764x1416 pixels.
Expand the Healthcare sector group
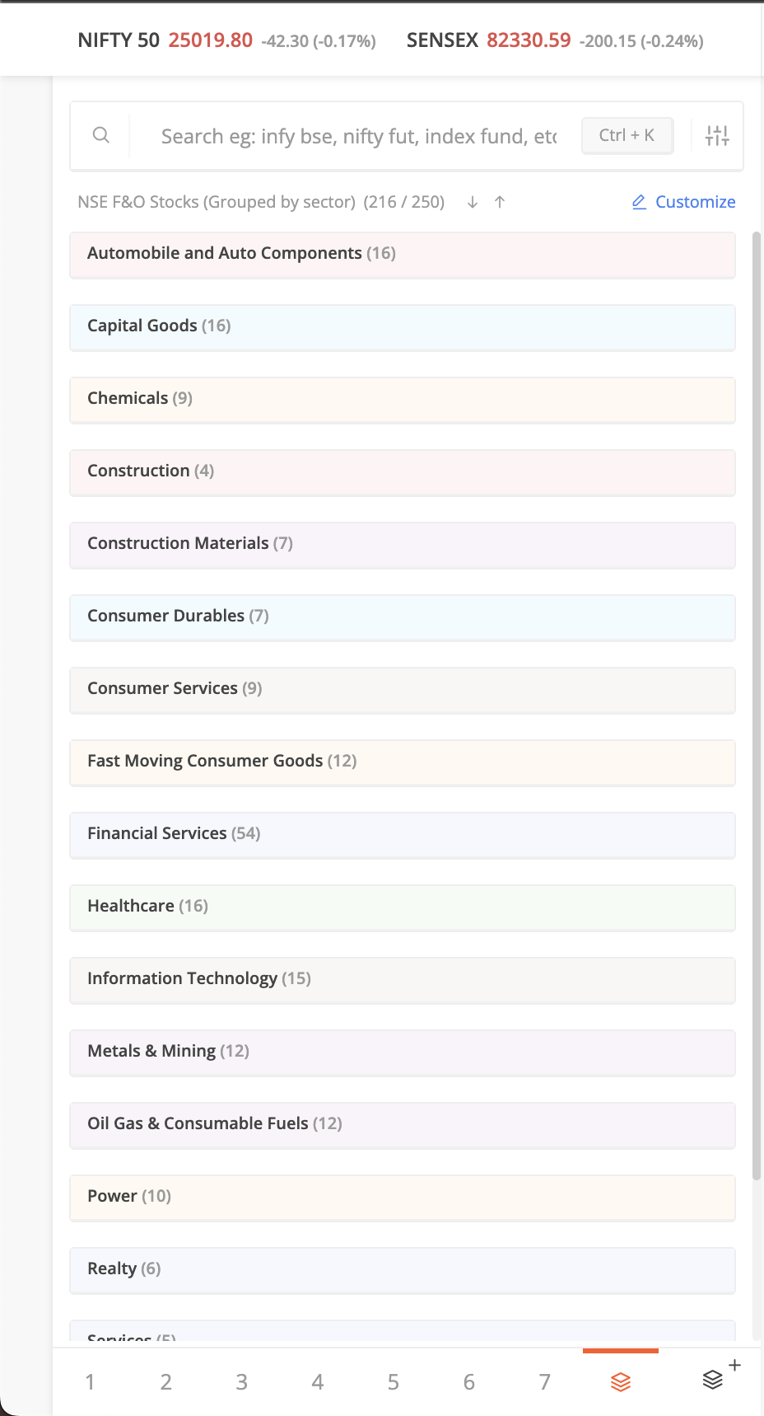[x=402, y=907]
